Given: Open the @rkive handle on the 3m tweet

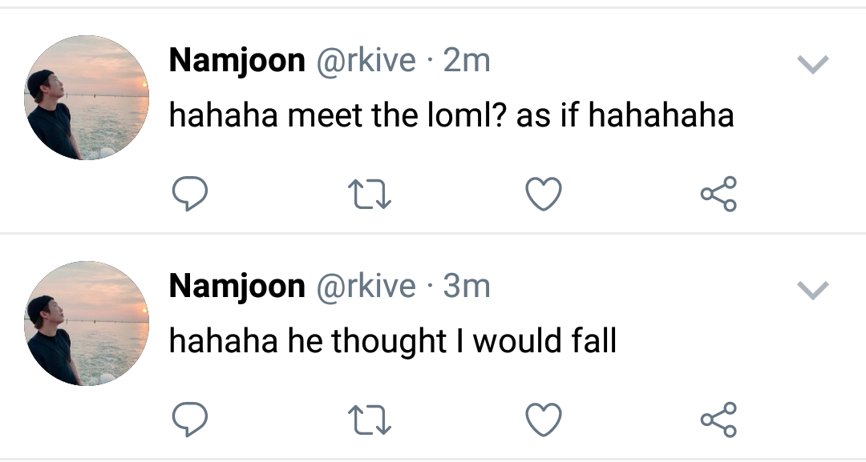Looking at the screenshot, I should [x=367, y=287].
